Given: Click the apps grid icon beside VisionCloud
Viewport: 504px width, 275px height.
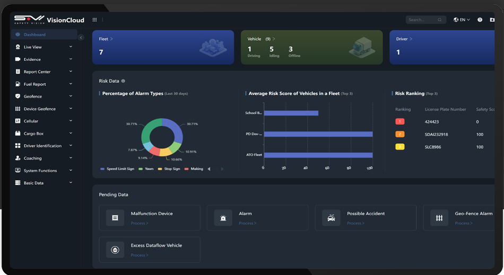Looking at the screenshot, I should coord(94,20).
